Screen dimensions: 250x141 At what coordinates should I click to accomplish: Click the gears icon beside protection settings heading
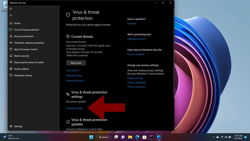point(68,94)
